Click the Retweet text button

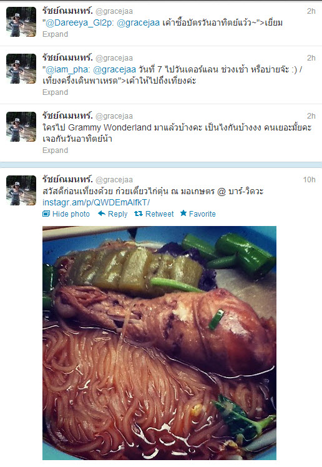coord(160,214)
